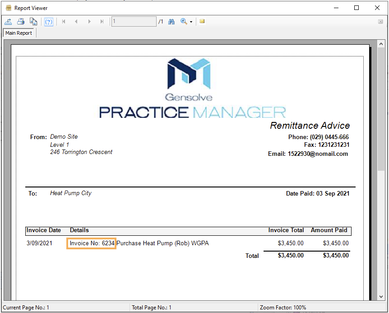389x313 pixels.
Task: Click the magnifier Zoom icon
Action: coord(184,22)
